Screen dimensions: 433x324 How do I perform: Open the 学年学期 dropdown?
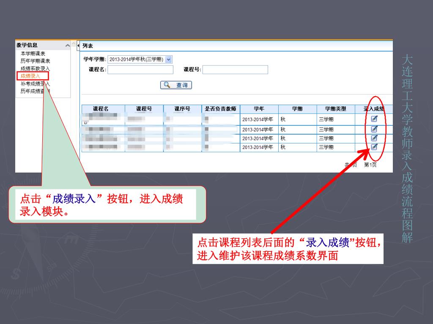(140, 59)
